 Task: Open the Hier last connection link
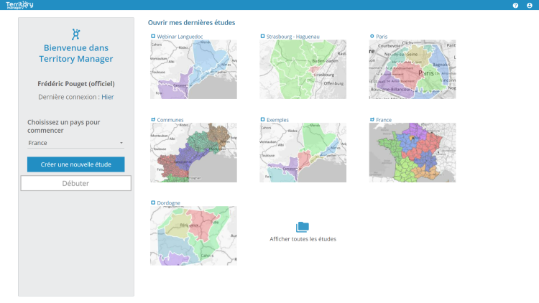coord(107,97)
